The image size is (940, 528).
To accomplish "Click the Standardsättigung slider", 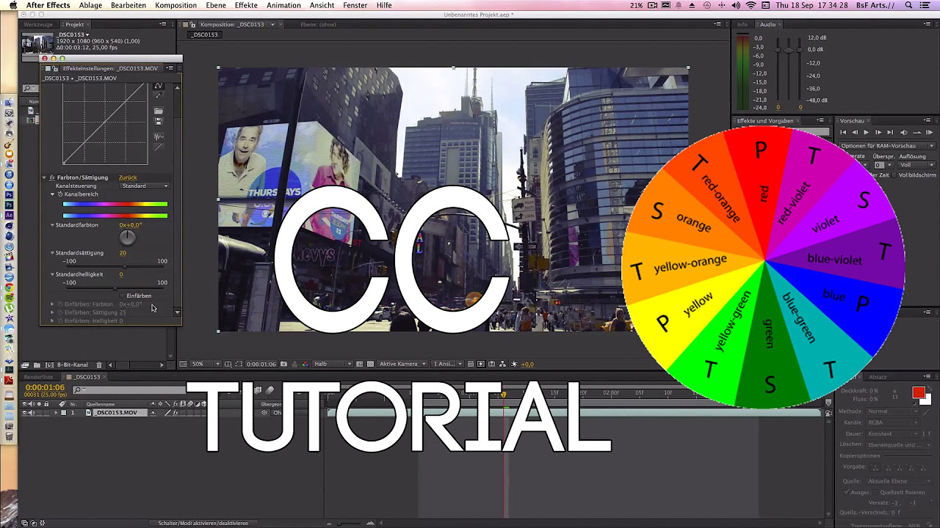I will click(x=115, y=267).
